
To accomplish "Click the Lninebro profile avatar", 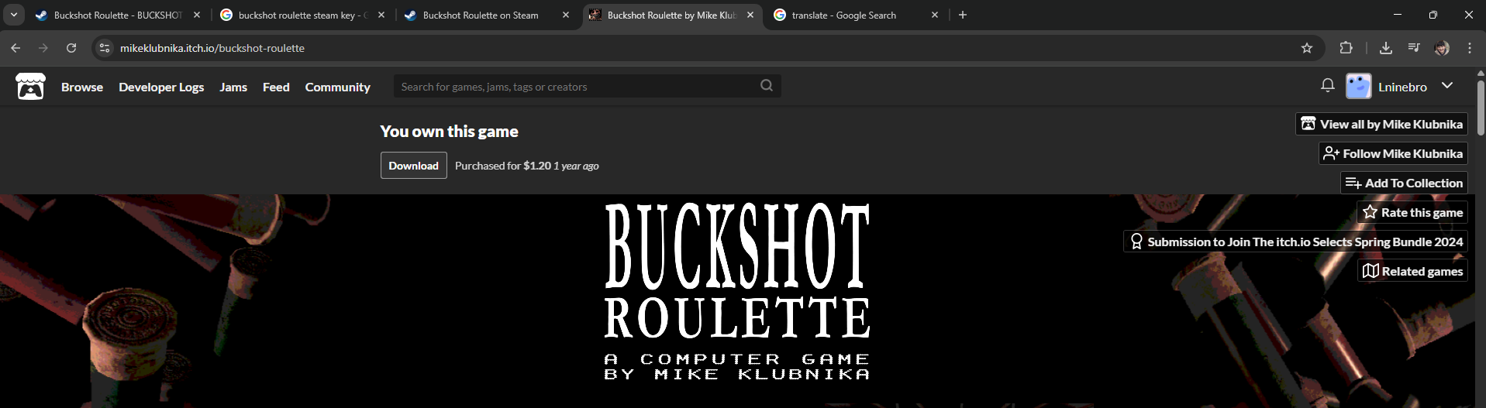I will (x=1359, y=86).
